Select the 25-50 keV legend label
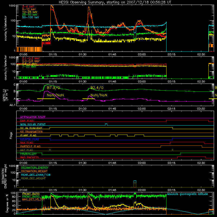 pos(30,15)
